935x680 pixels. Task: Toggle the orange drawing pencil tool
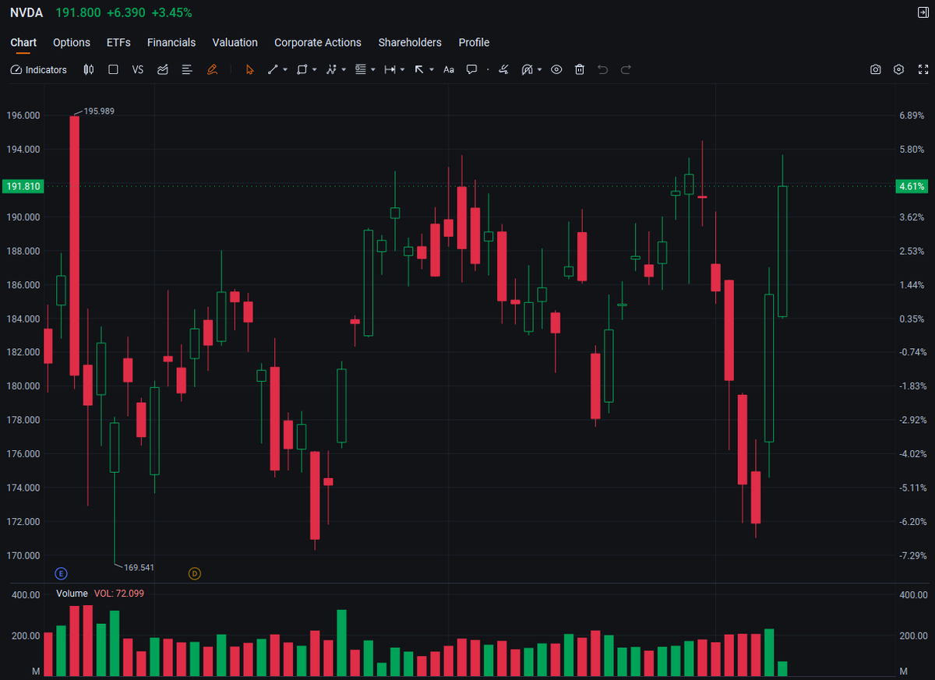[x=212, y=69]
